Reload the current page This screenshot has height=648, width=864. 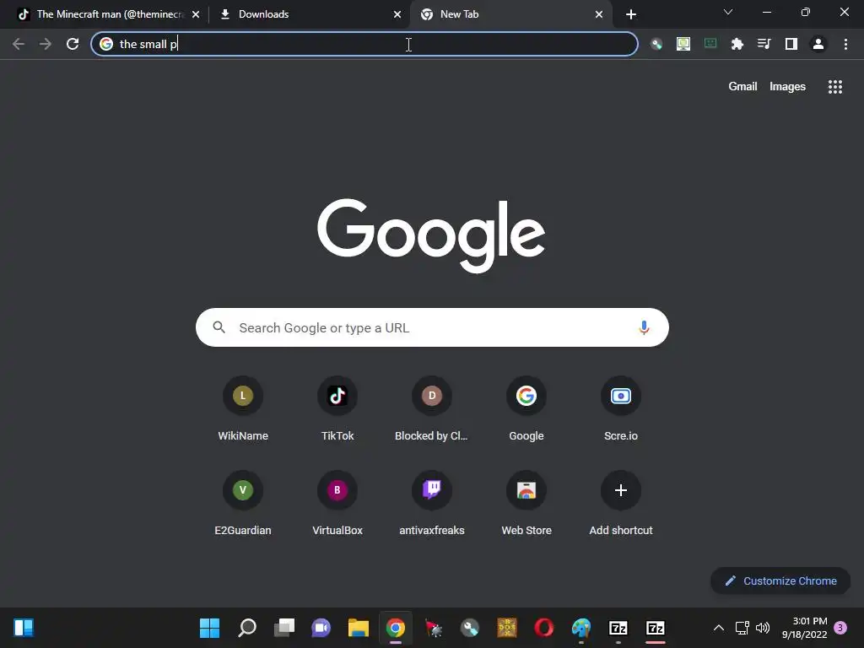[73, 44]
